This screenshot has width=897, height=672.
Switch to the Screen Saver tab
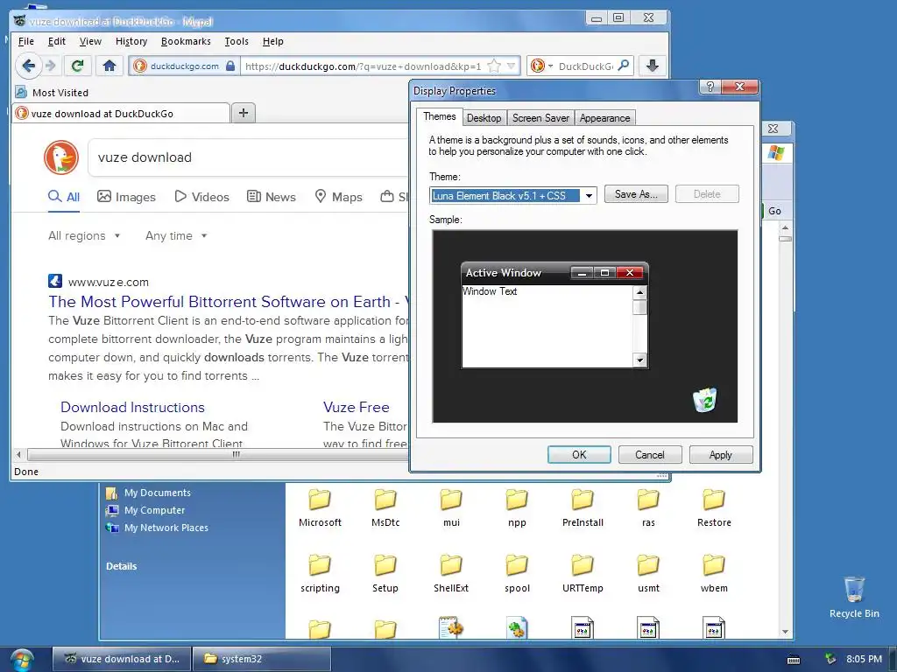pyautogui.click(x=540, y=118)
